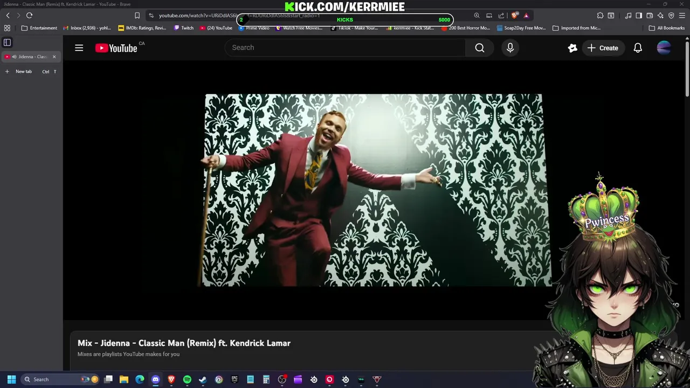Screen dimensions: 690x388
Task: Click the Mix - Jidenna Classic Man title
Action: [184, 343]
